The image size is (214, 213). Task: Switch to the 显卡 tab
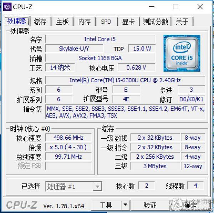[x=128, y=21]
